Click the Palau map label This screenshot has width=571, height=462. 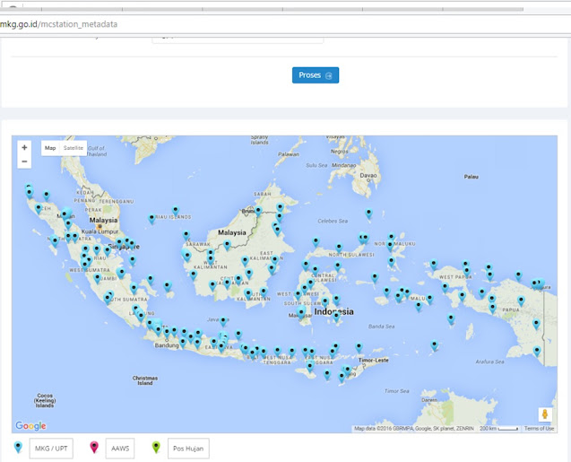[471, 177]
